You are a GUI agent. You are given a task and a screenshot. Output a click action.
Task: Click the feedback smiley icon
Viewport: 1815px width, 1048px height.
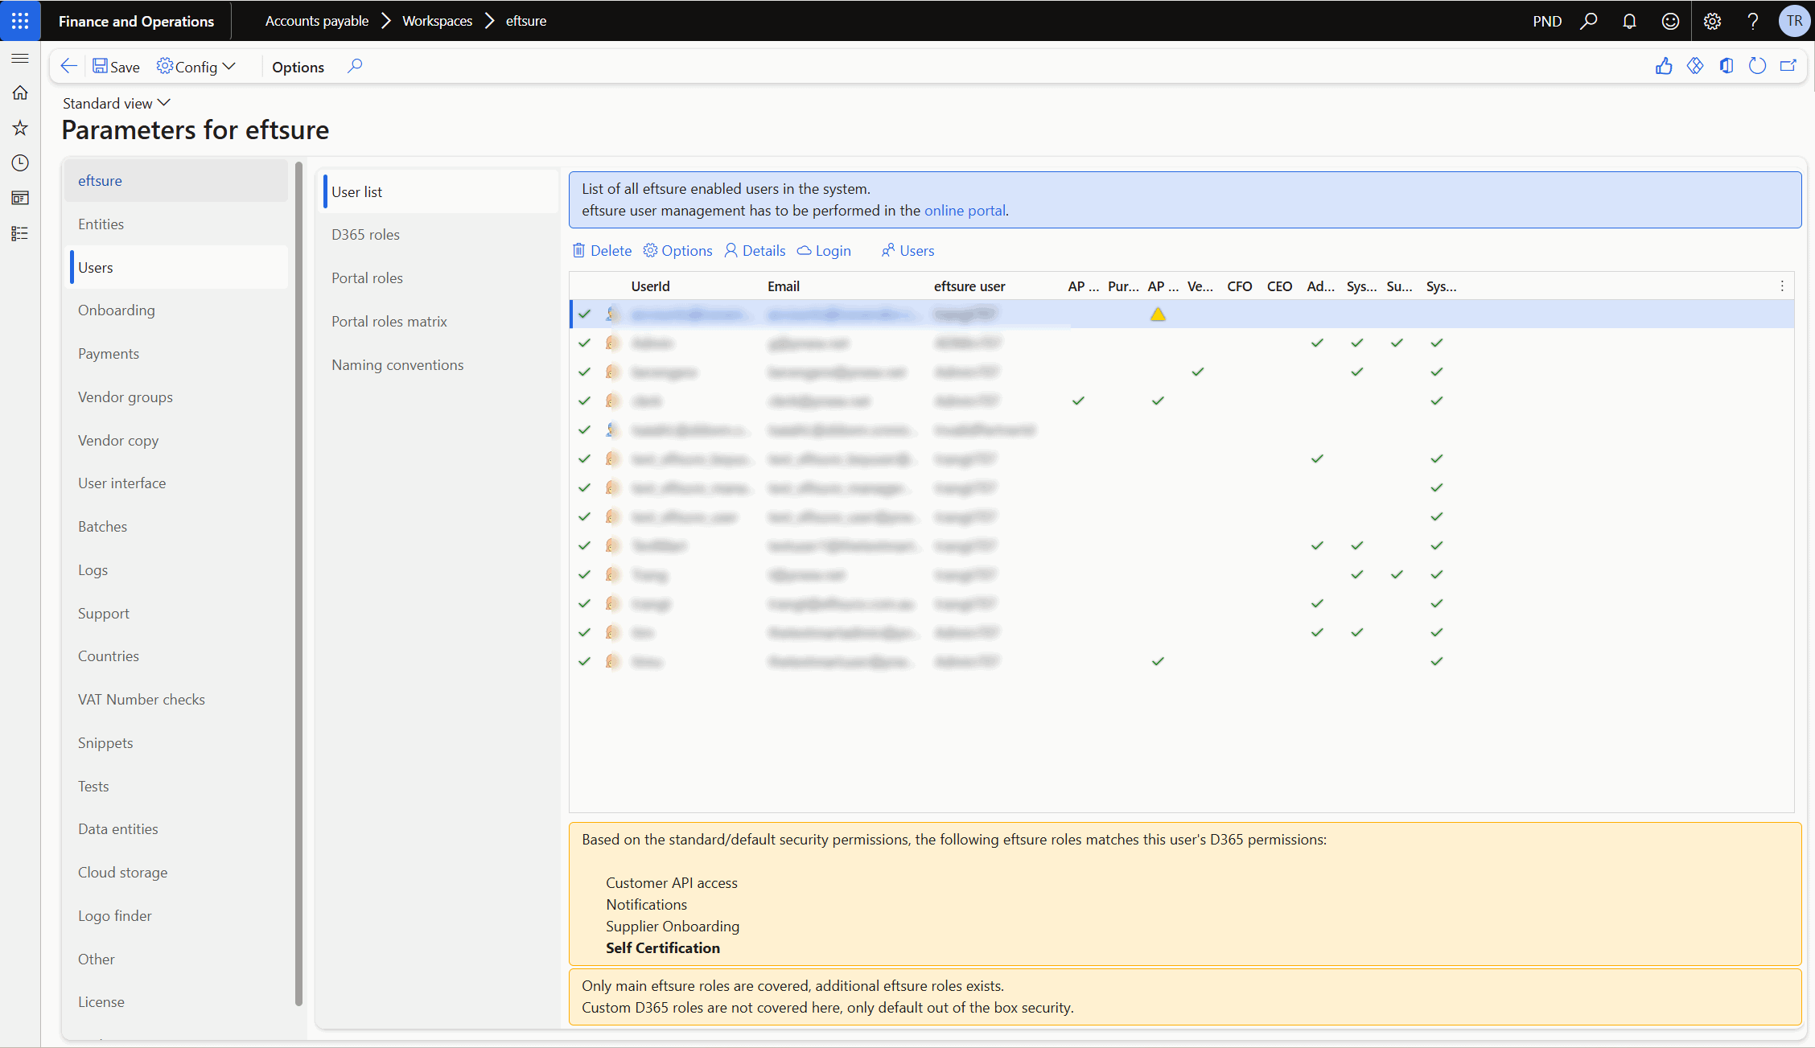(x=1671, y=21)
